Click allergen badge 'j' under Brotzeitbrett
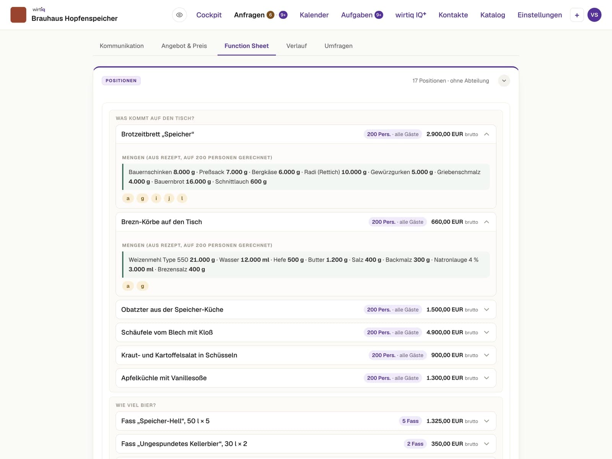Screen dimensions: 612x459 tap(169, 198)
